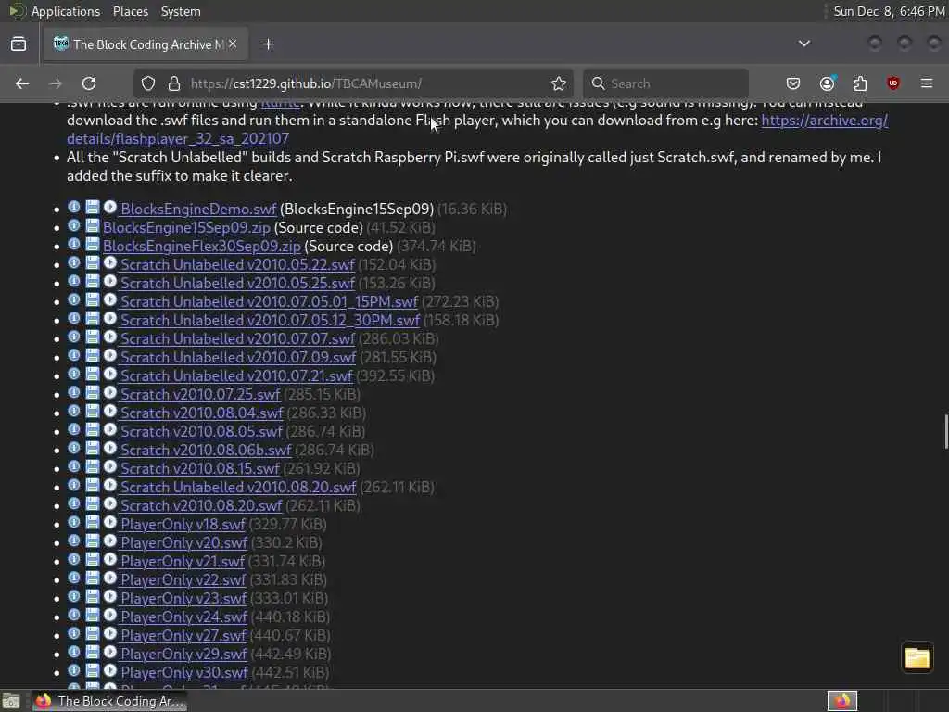Open BlocksEngineDemo.swf link
This screenshot has width=949, height=712.
[x=198, y=209]
